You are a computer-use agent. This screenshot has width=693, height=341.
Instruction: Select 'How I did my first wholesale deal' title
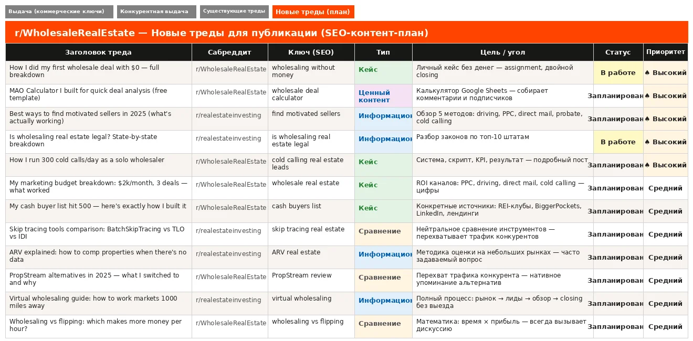(x=99, y=71)
